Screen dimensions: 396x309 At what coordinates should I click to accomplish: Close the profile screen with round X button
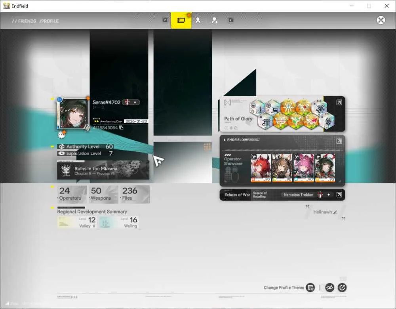point(381,20)
